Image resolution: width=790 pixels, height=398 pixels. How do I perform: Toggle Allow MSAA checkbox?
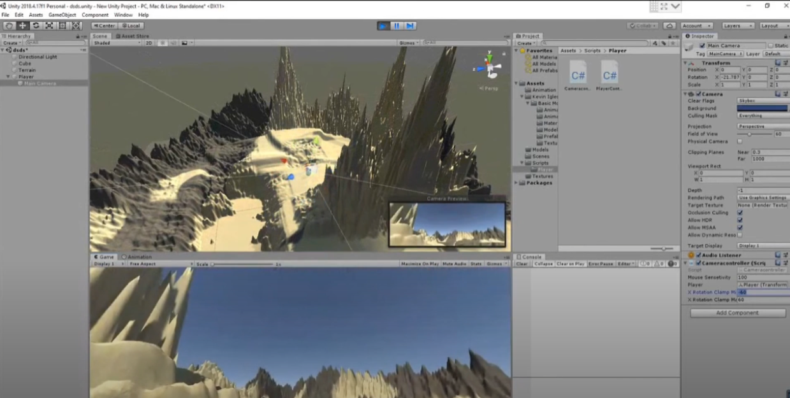pos(740,227)
